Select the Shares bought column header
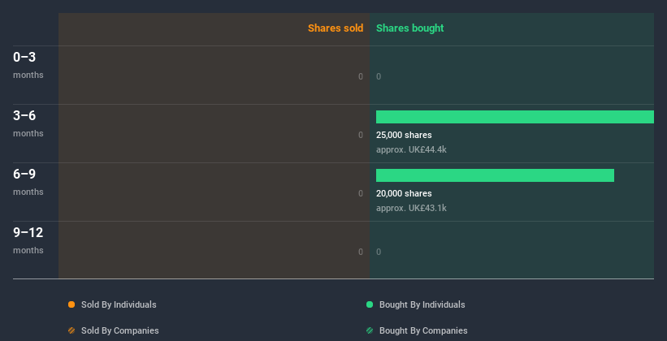The height and width of the screenshot is (341, 667). pos(409,28)
